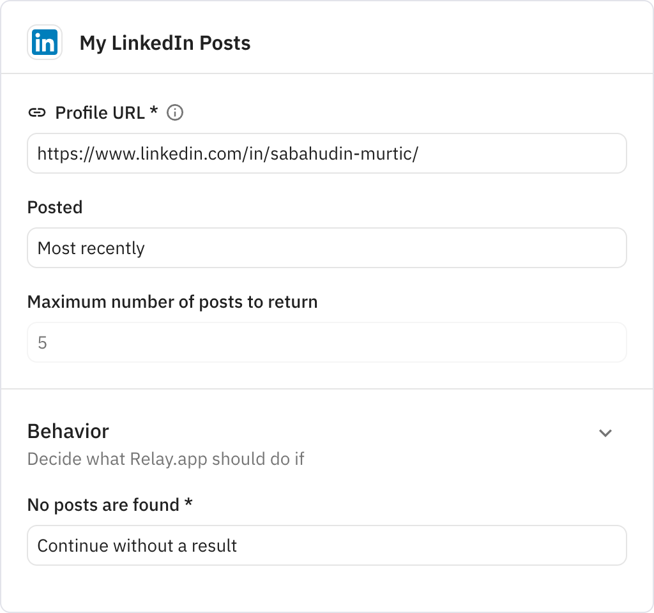
Task: Click the "No posts are found" label
Action: tap(109, 504)
